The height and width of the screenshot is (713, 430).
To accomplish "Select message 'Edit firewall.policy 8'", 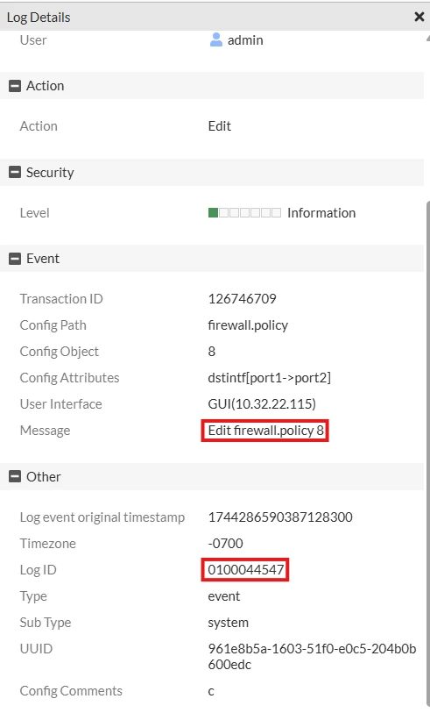I will click(x=265, y=431).
